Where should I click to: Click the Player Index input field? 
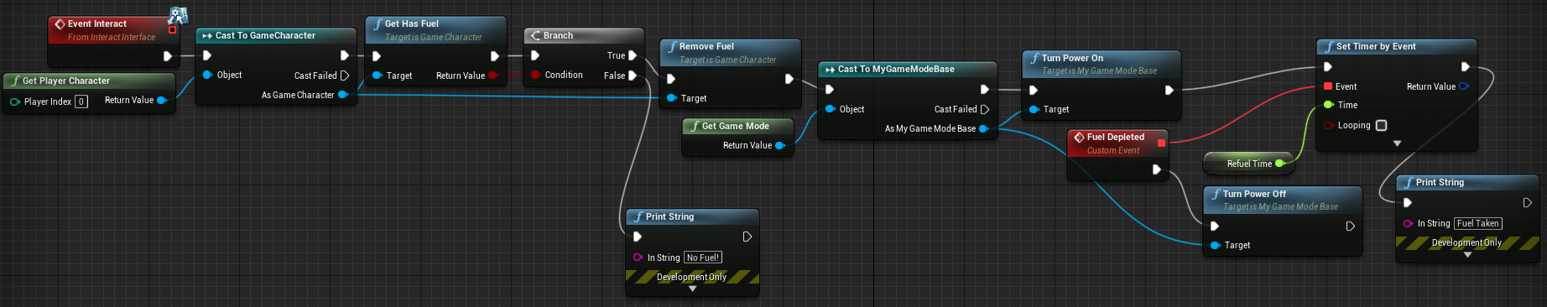click(81, 101)
